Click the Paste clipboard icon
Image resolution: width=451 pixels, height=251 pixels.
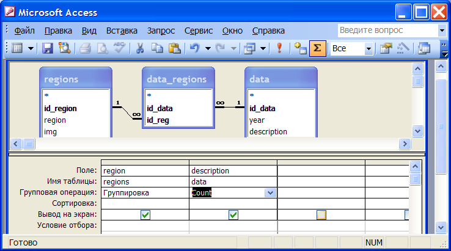coord(174,48)
